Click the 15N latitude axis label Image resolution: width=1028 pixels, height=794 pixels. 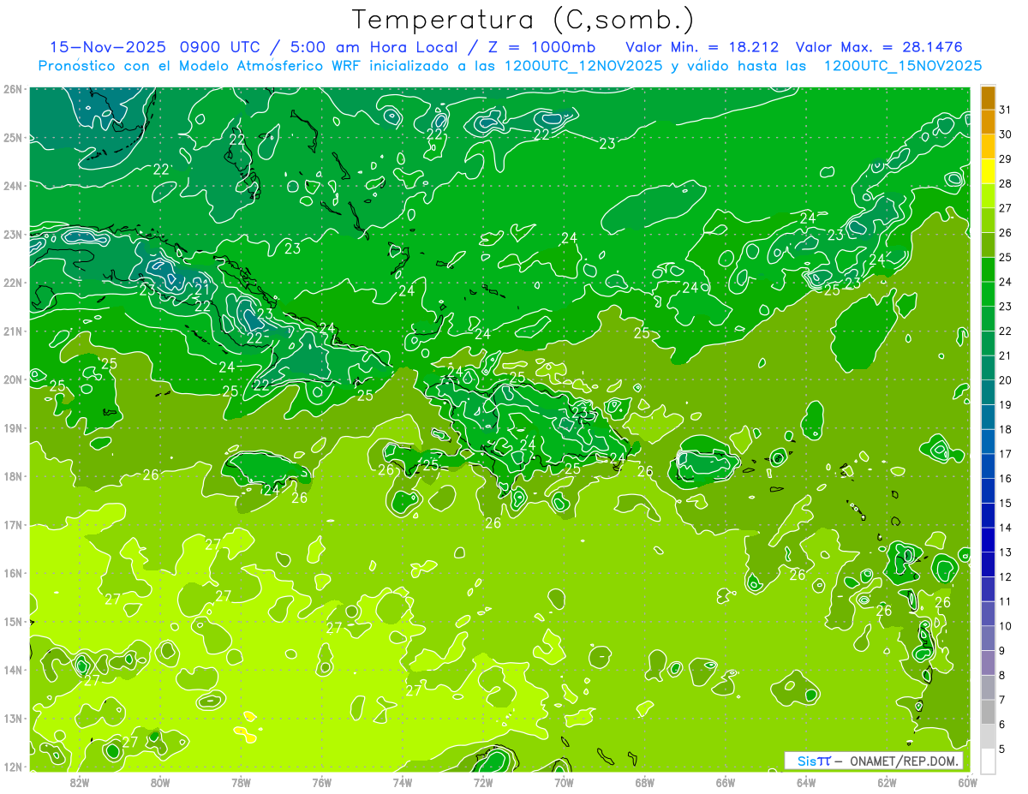(x=13, y=621)
